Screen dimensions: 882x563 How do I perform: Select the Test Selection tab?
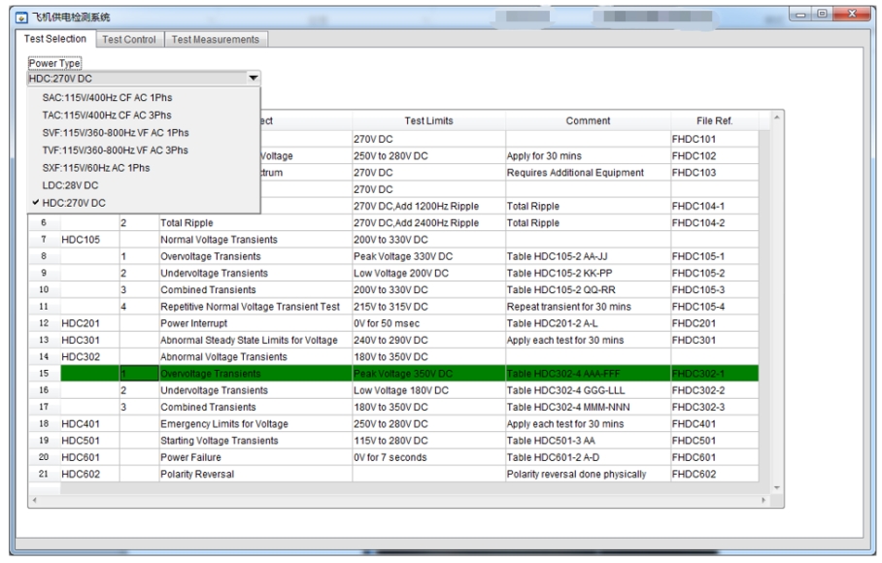pyautogui.click(x=55, y=39)
